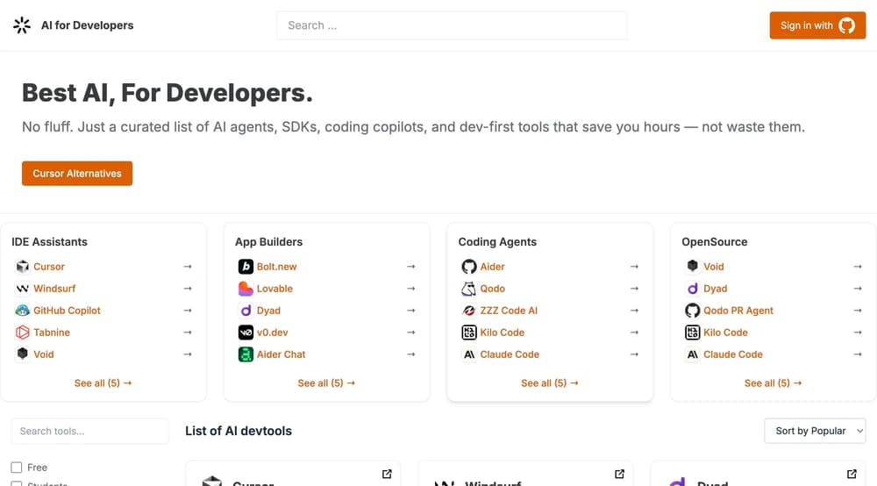Screen dimensions: 877x486
Task: Open the Dyad link in OpenSource
Action: tap(715, 289)
